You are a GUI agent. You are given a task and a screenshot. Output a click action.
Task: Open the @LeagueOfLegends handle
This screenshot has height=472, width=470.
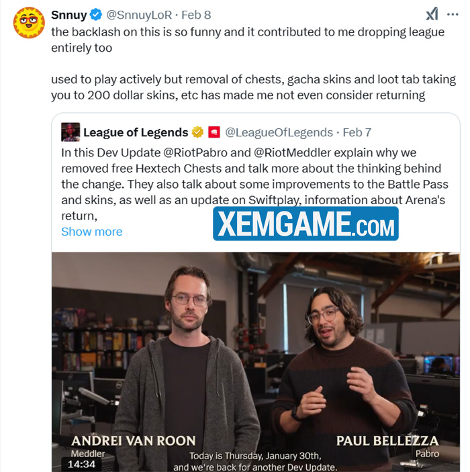pyautogui.click(x=279, y=132)
